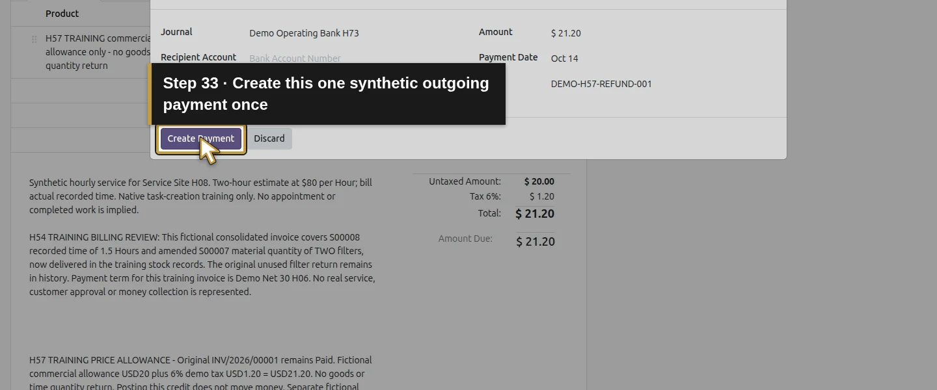
Task: Select the Amount Due value
Action: tap(536, 241)
